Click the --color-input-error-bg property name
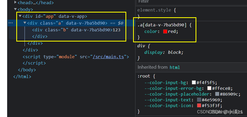247x117 pixels. point(173,88)
